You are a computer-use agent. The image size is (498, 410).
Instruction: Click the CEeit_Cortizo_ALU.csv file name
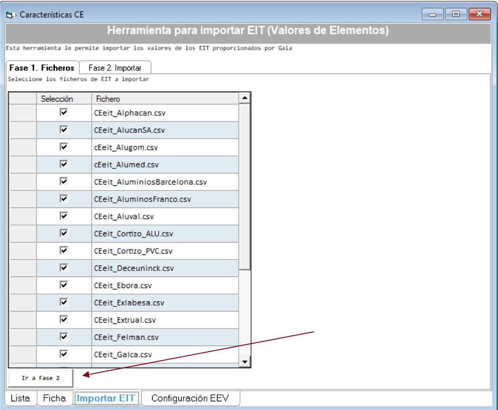click(165, 234)
